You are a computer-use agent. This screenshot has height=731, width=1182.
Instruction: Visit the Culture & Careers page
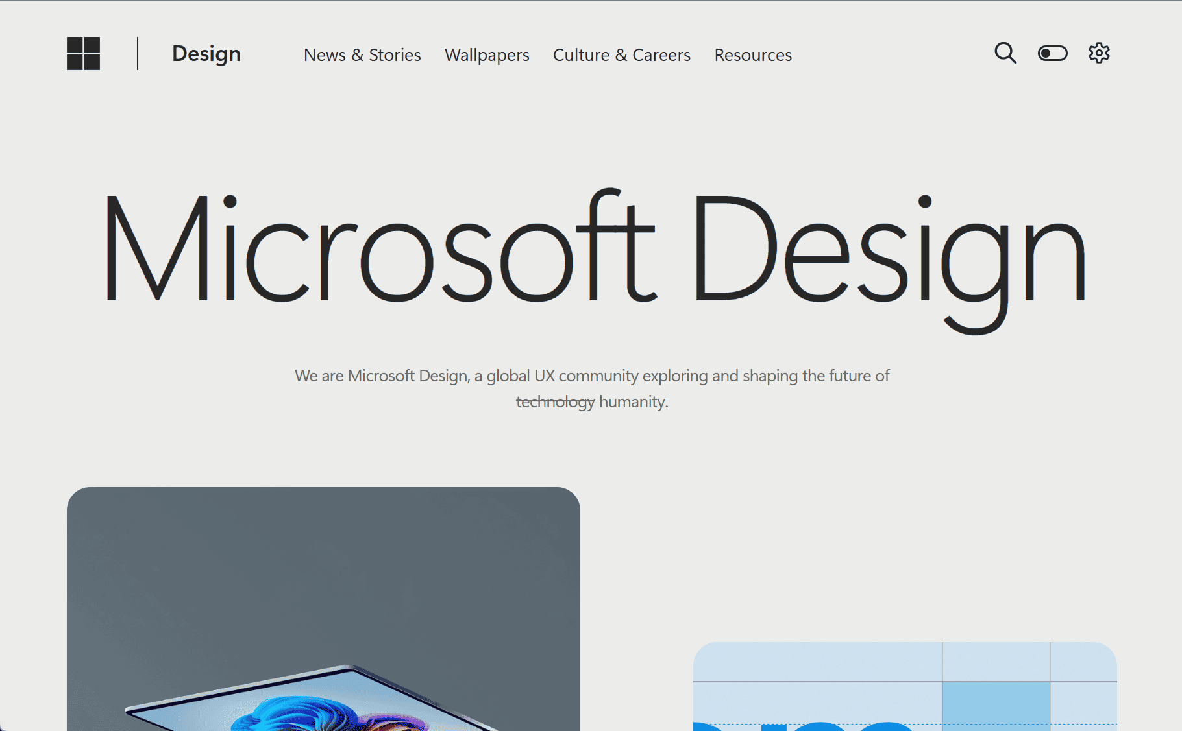click(621, 55)
